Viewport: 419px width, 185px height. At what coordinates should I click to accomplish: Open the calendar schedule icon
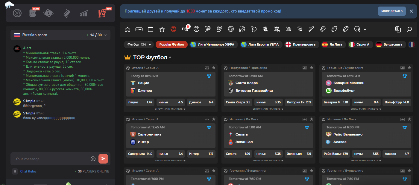click(x=151, y=29)
